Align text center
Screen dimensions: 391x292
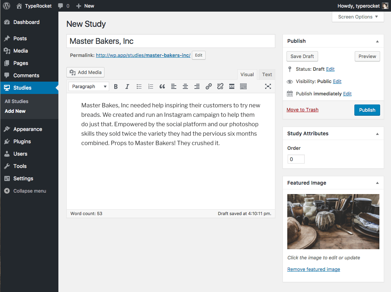coord(185,87)
